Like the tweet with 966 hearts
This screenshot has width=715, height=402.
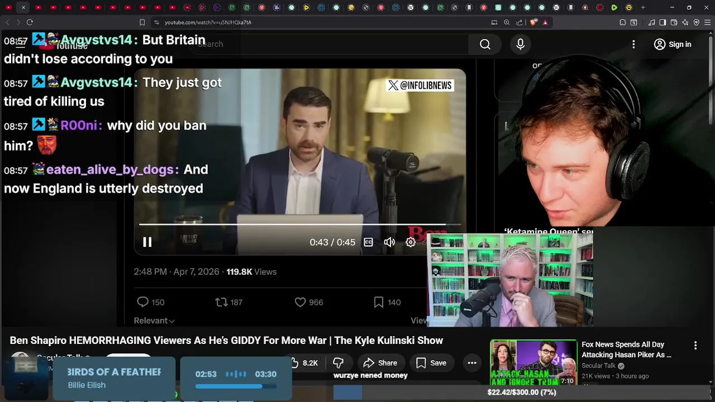pyautogui.click(x=301, y=302)
